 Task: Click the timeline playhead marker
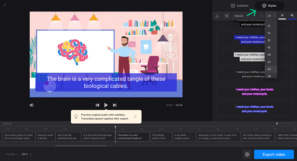[115, 127]
